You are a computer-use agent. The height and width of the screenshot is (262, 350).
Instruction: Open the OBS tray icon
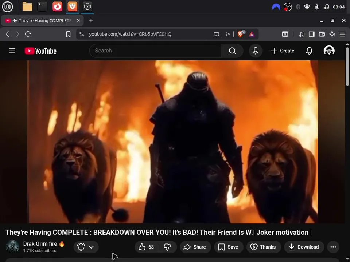[x=288, y=7]
